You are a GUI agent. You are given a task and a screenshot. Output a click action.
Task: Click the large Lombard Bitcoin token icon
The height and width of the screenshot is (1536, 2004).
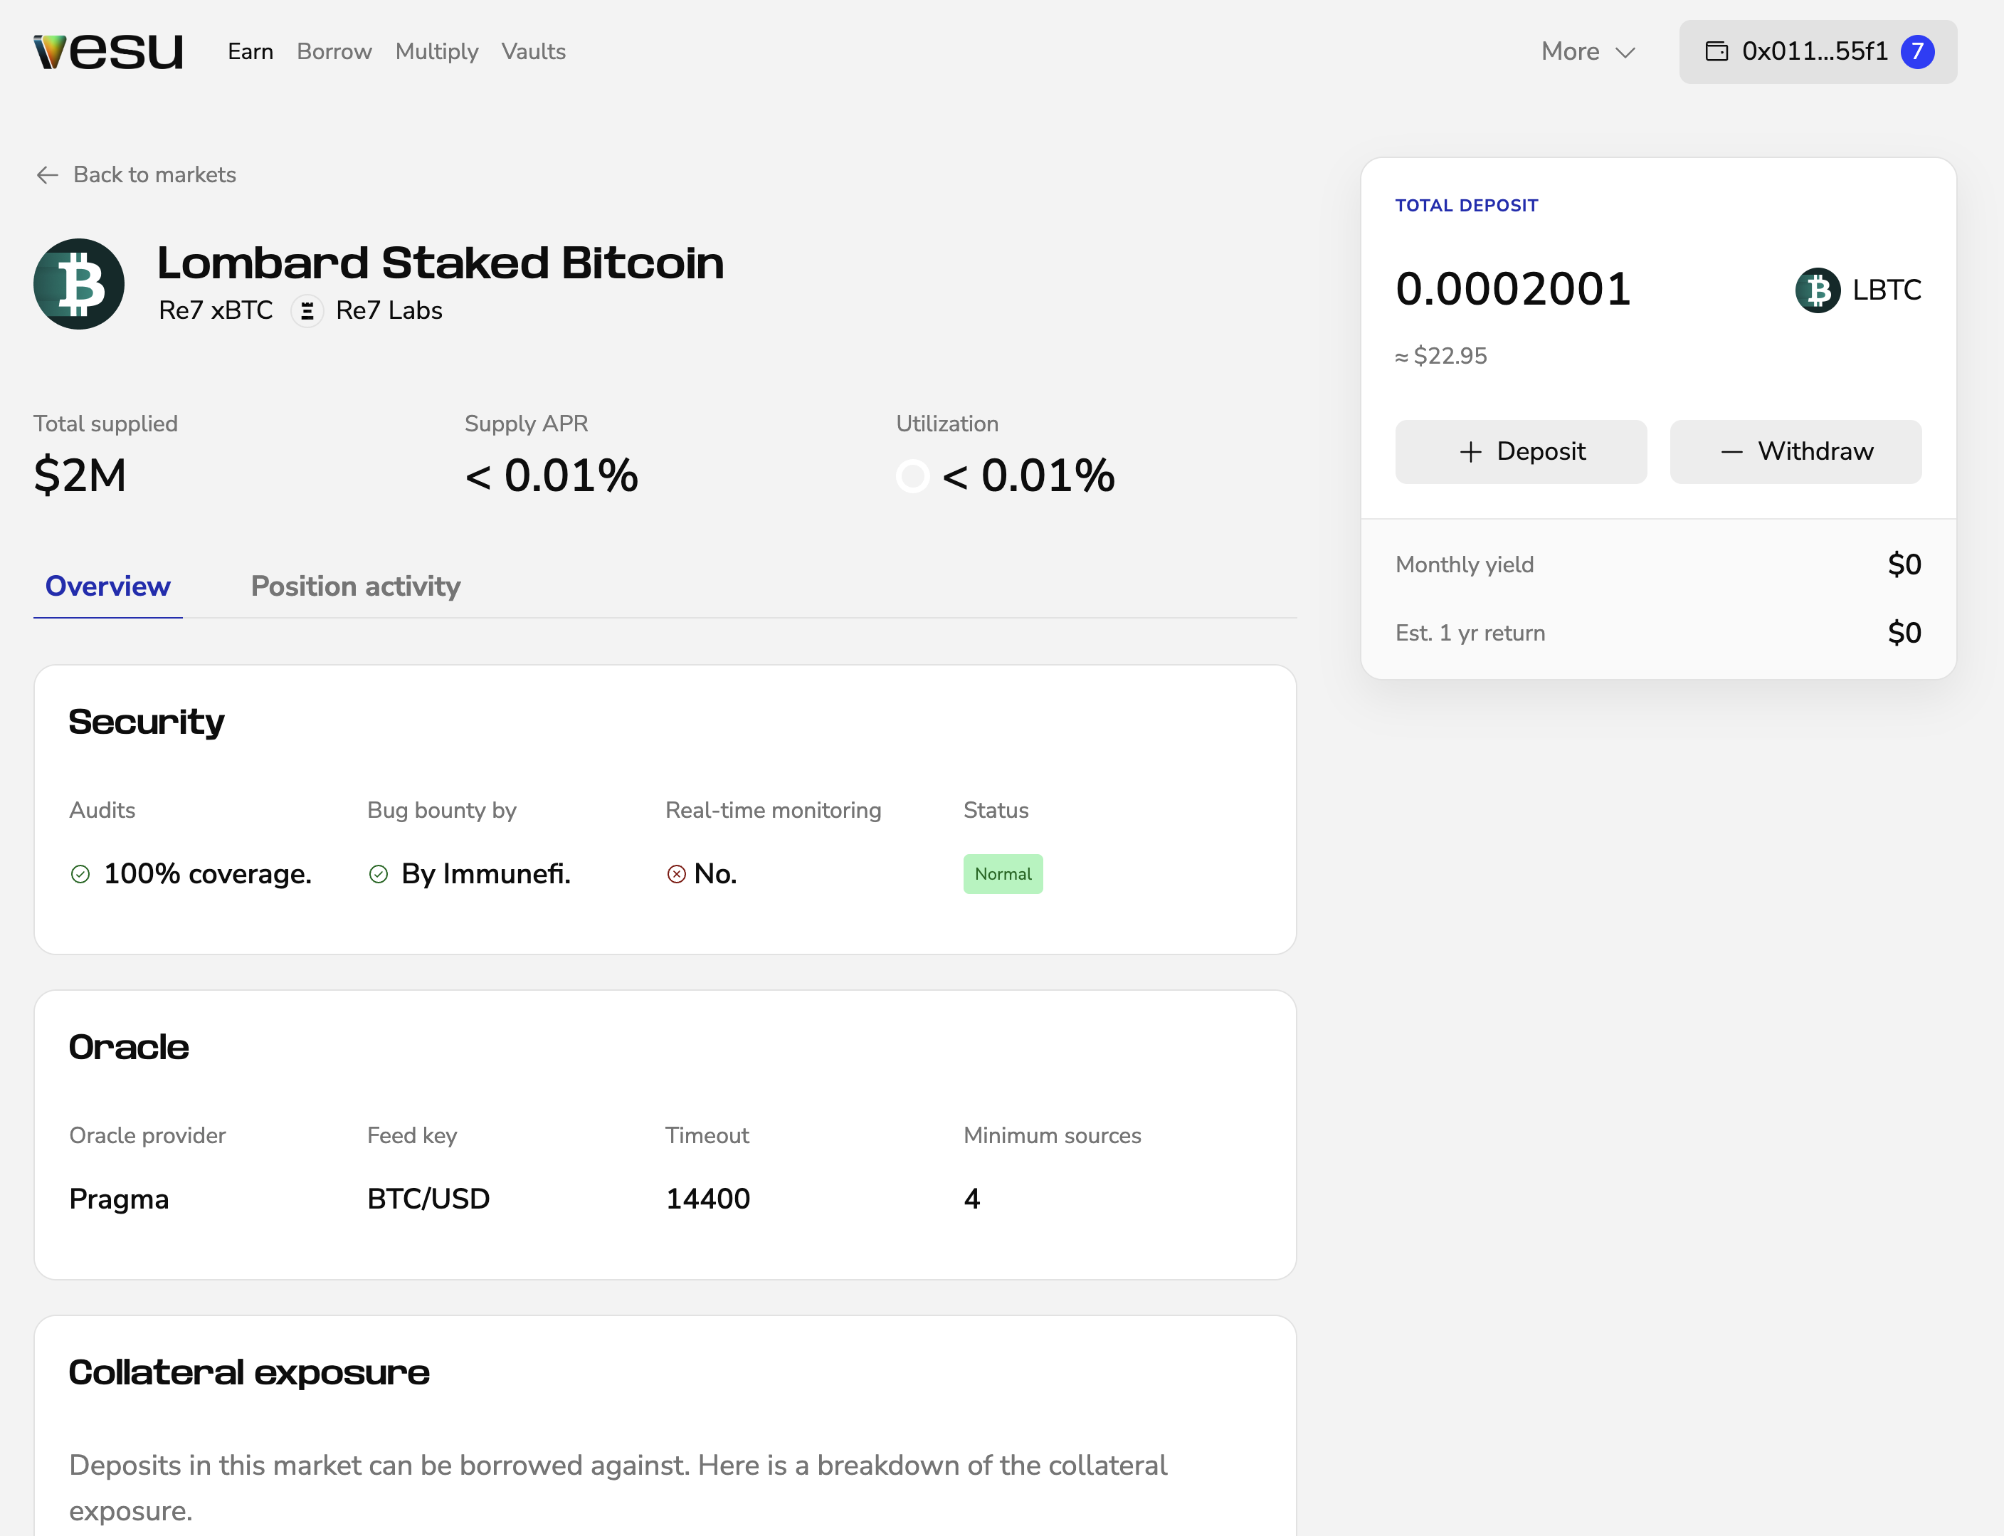coord(78,284)
